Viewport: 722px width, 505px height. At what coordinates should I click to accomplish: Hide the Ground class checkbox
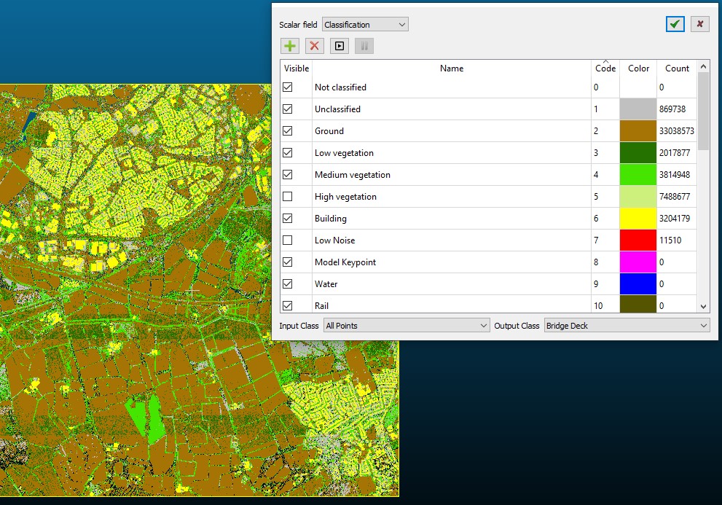[x=288, y=131]
